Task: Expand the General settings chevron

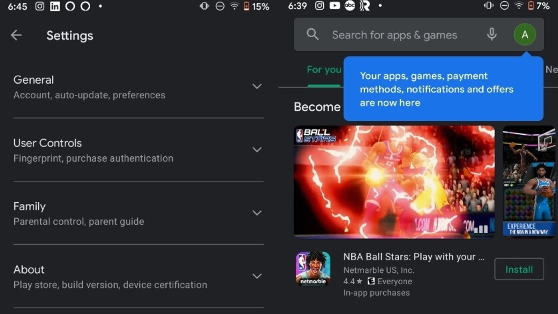Action: click(257, 86)
